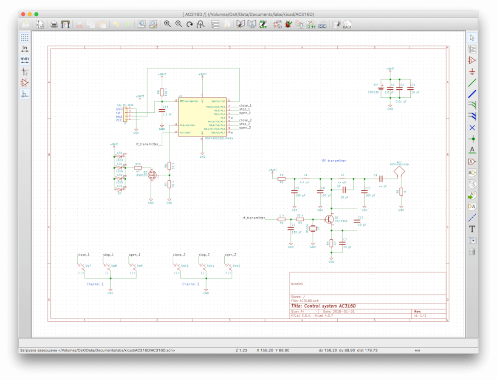Switch units to millimeters
497x380 pixels.
(x=25, y=60)
